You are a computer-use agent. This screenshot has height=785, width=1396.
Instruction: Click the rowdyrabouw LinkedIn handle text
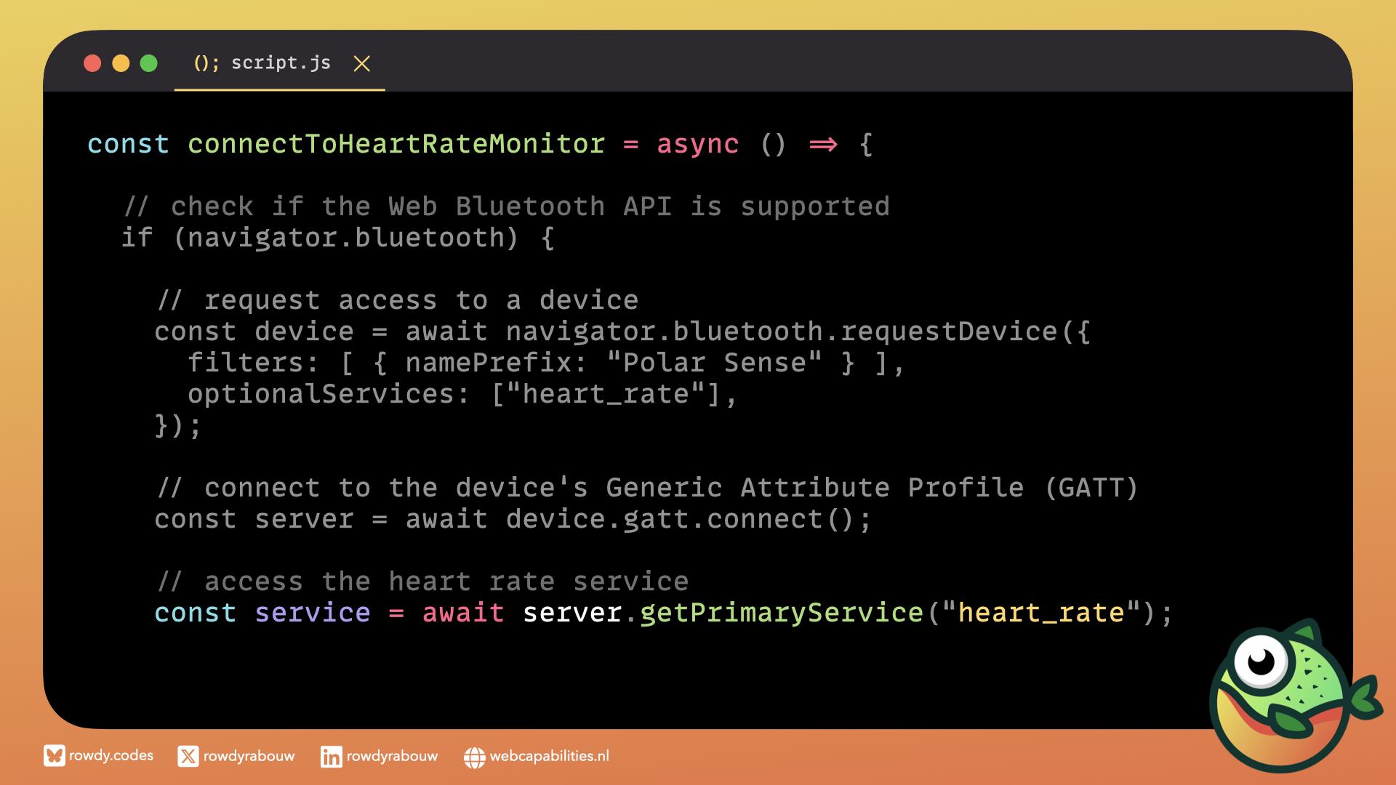tap(392, 756)
